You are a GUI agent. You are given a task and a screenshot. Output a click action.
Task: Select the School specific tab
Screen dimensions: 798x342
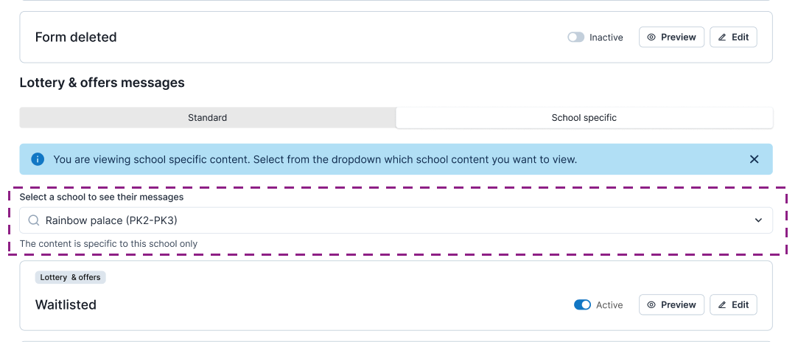[x=584, y=118]
